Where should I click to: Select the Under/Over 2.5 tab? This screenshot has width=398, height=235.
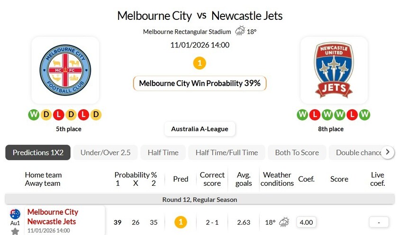click(x=105, y=153)
